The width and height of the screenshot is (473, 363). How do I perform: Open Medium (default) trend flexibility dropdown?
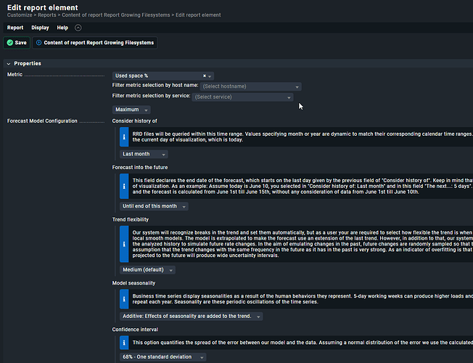point(147,269)
